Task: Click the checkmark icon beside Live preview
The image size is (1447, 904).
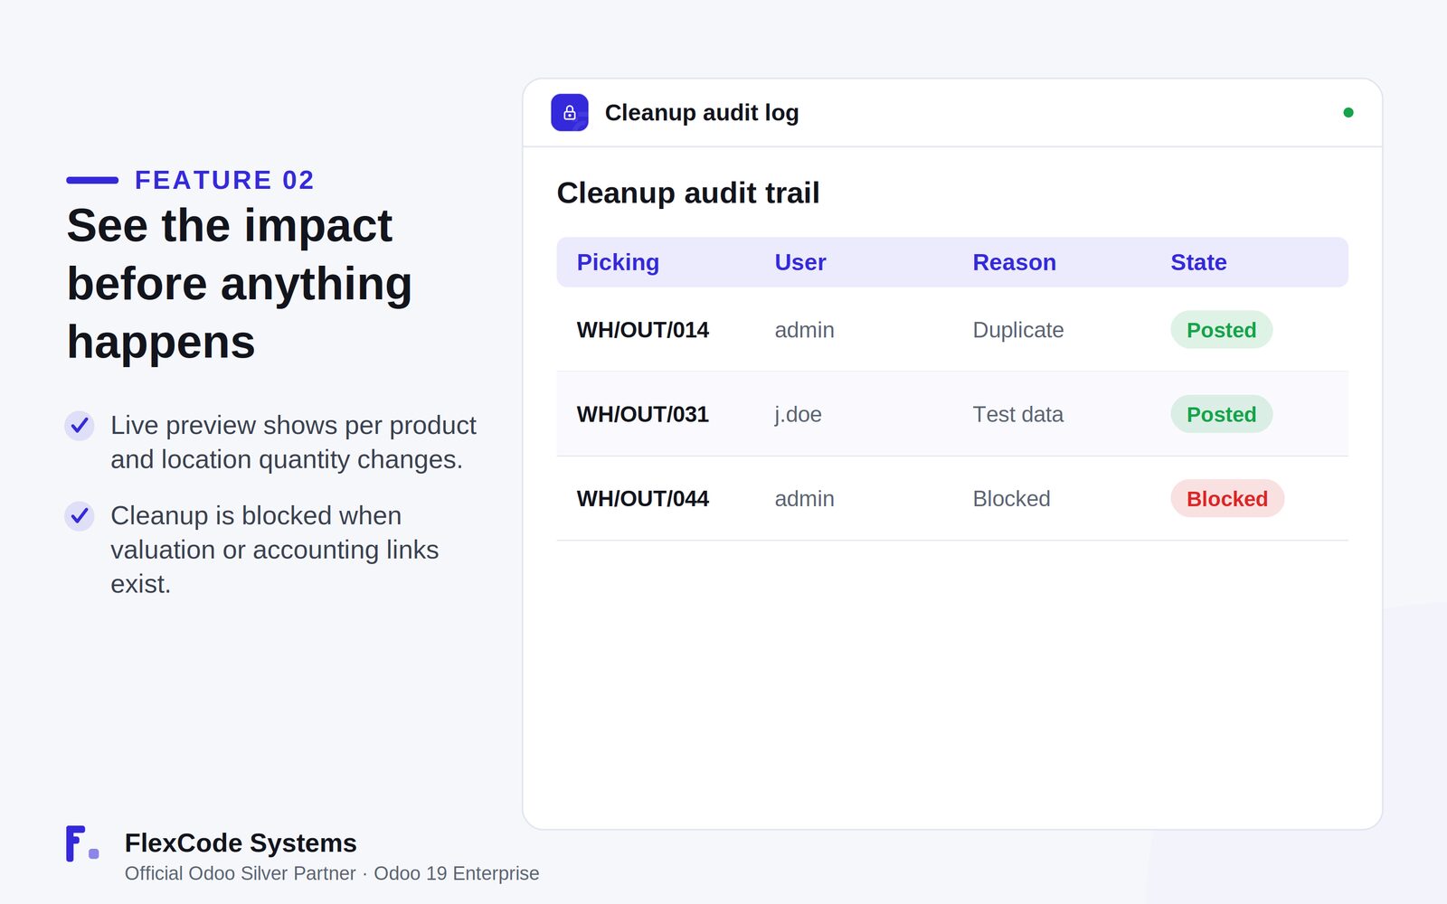Action: click(x=80, y=425)
